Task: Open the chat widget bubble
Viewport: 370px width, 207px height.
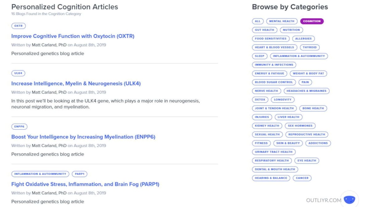Action: [349, 199]
